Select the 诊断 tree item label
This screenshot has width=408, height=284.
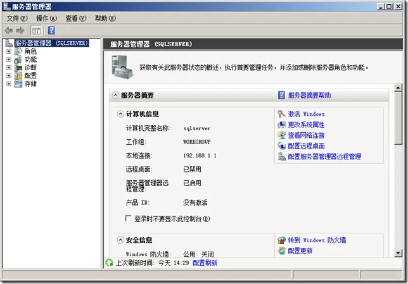pyautogui.click(x=30, y=68)
